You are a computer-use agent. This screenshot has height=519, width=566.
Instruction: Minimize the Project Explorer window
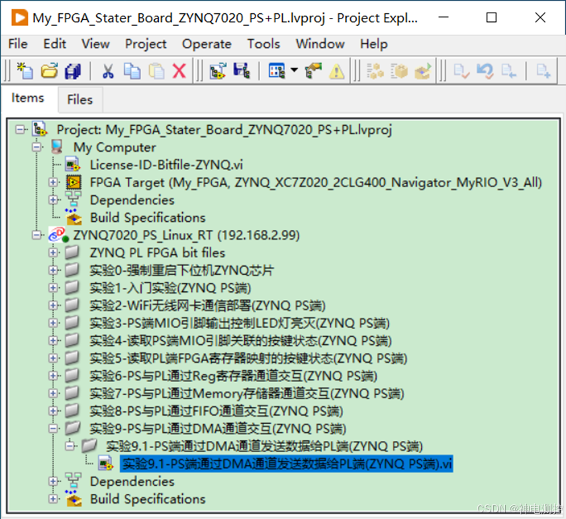coord(444,17)
